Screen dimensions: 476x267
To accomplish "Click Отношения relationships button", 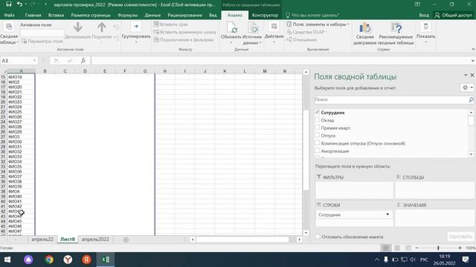I will [301, 39].
